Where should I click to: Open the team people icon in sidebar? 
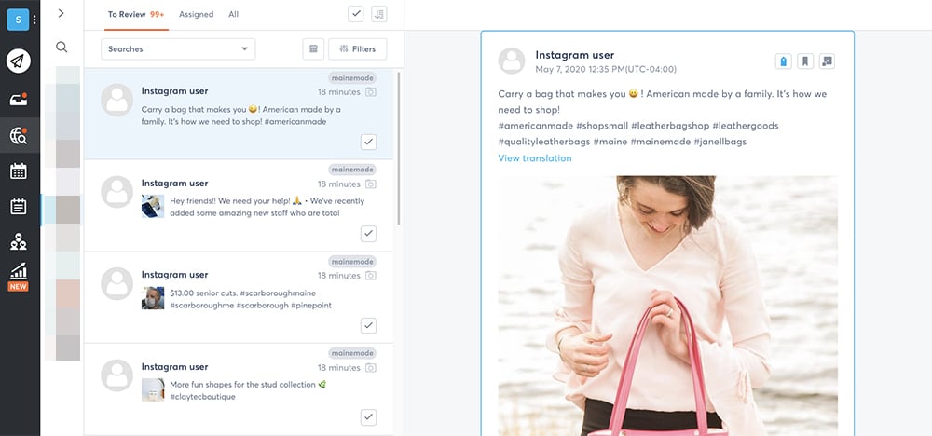click(19, 241)
